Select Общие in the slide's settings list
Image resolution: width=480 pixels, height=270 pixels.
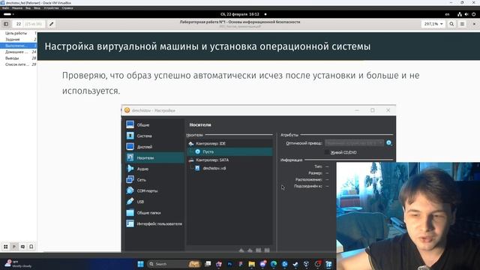pos(154,125)
